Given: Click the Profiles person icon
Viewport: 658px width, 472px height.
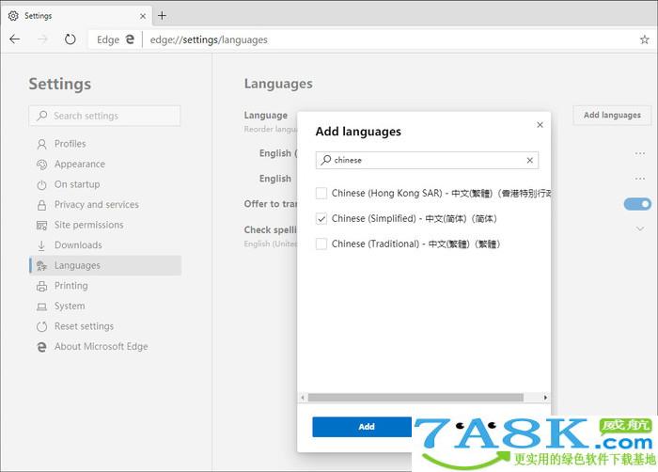Looking at the screenshot, I should [41, 144].
